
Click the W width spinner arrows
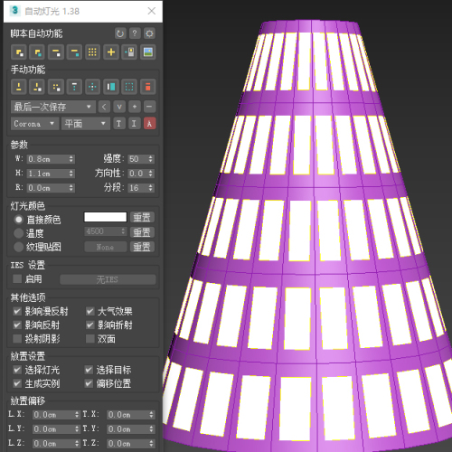[x=71, y=159]
